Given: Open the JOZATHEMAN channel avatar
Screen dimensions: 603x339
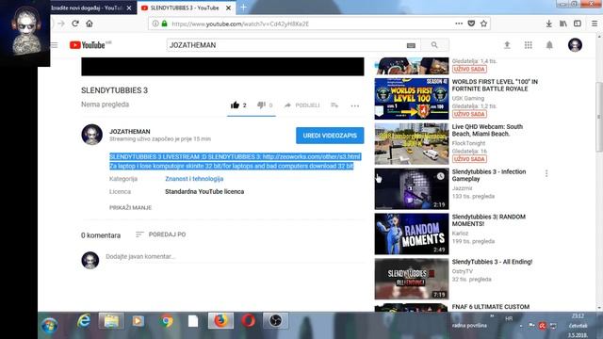Looking at the screenshot, I should pos(92,135).
